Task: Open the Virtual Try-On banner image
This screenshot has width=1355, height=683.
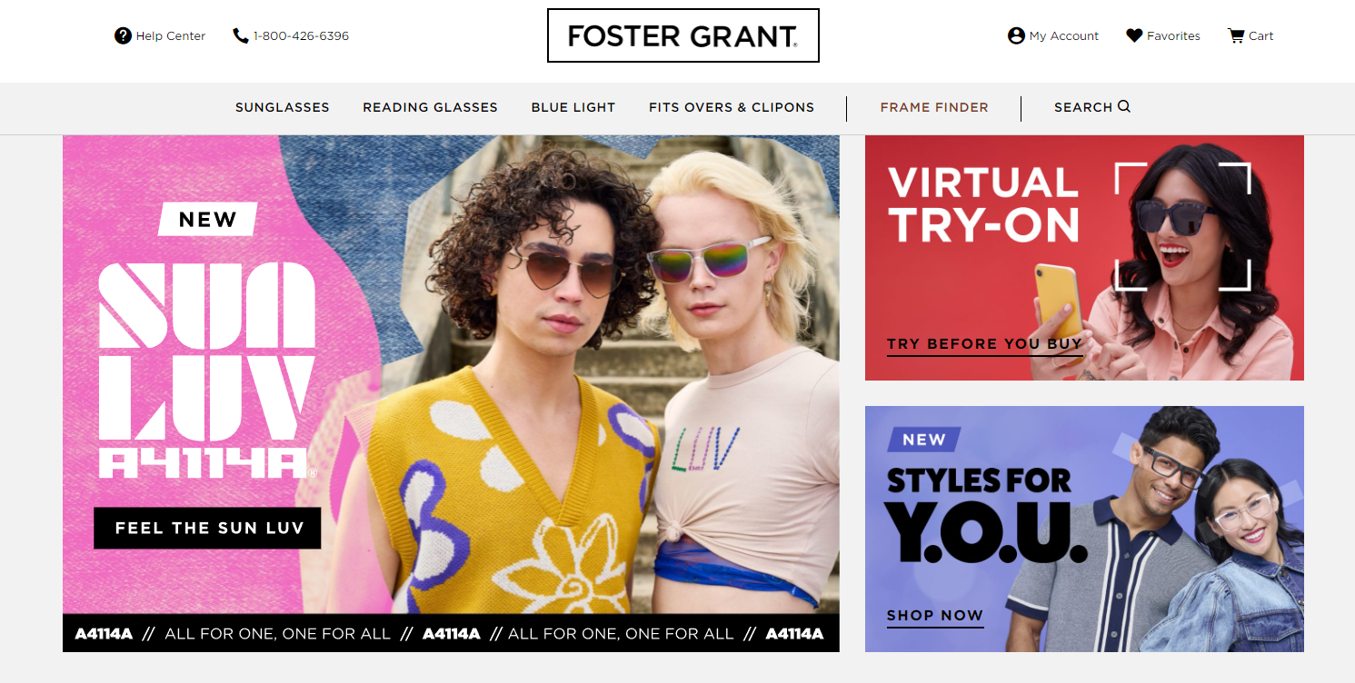Action: tap(1084, 258)
